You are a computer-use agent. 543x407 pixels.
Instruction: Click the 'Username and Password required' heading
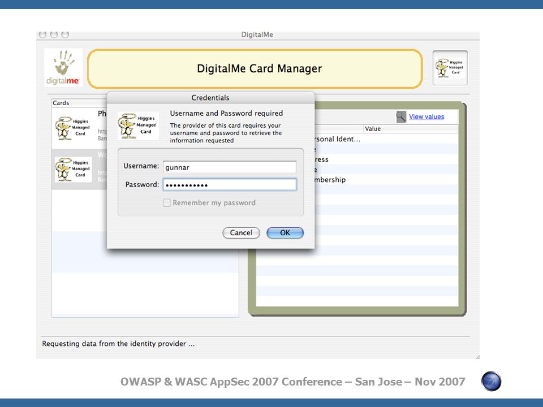point(226,113)
